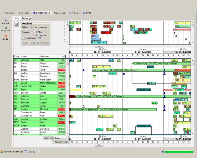Click the Juli column header
The image size is (197, 158).
click(x=61, y=56)
